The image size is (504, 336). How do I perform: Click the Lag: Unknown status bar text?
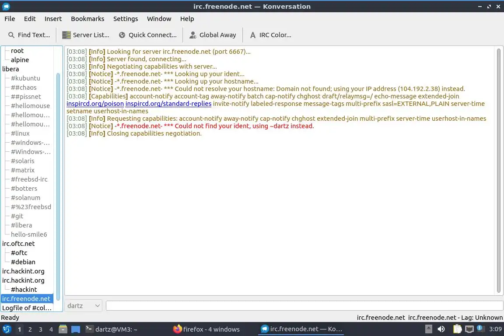(483, 318)
